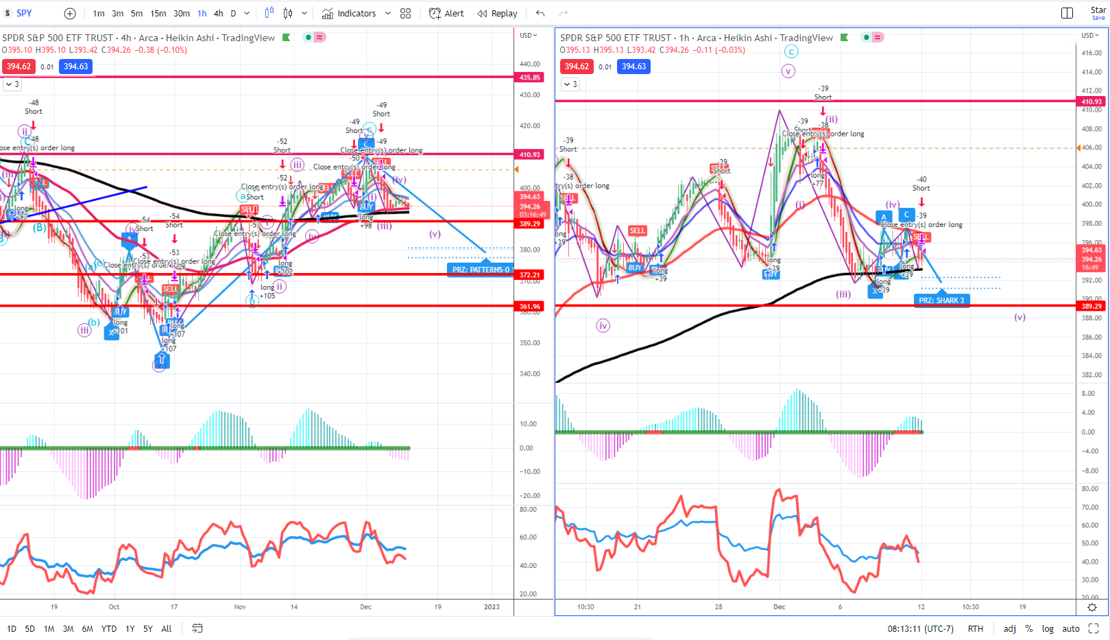Viewport: 1110px width, 640px height.
Task: Expand the 3 indicators legend, 4h chart
Action: [x=12, y=84]
